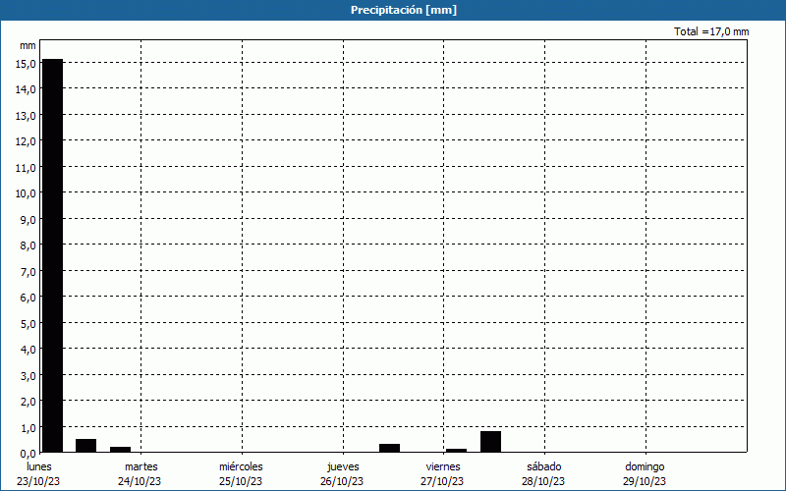Click the 0,8 mm bar on viernes
Viewport: 786px width, 491px height.
pyautogui.click(x=490, y=441)
